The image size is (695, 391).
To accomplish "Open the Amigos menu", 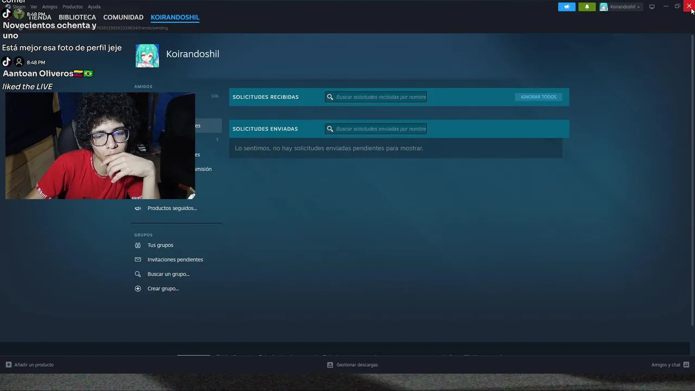I will [x=50, y=7].
